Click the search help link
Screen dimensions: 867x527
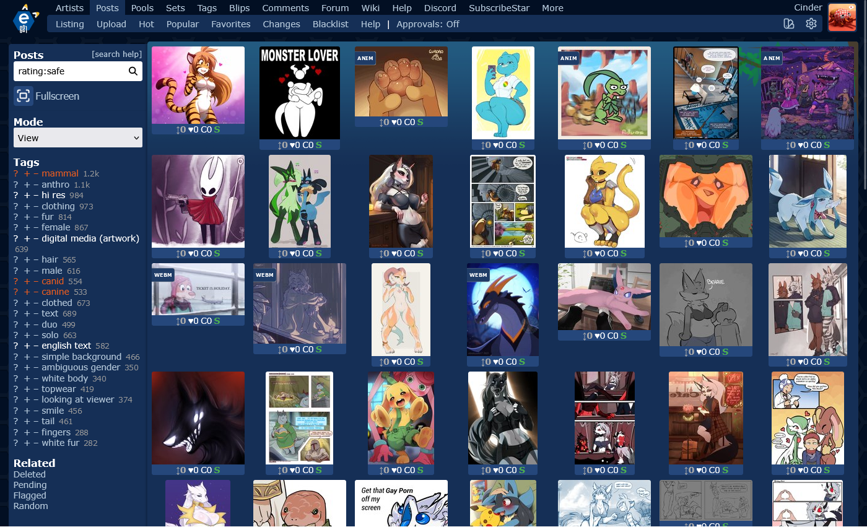tap(117, 54)
